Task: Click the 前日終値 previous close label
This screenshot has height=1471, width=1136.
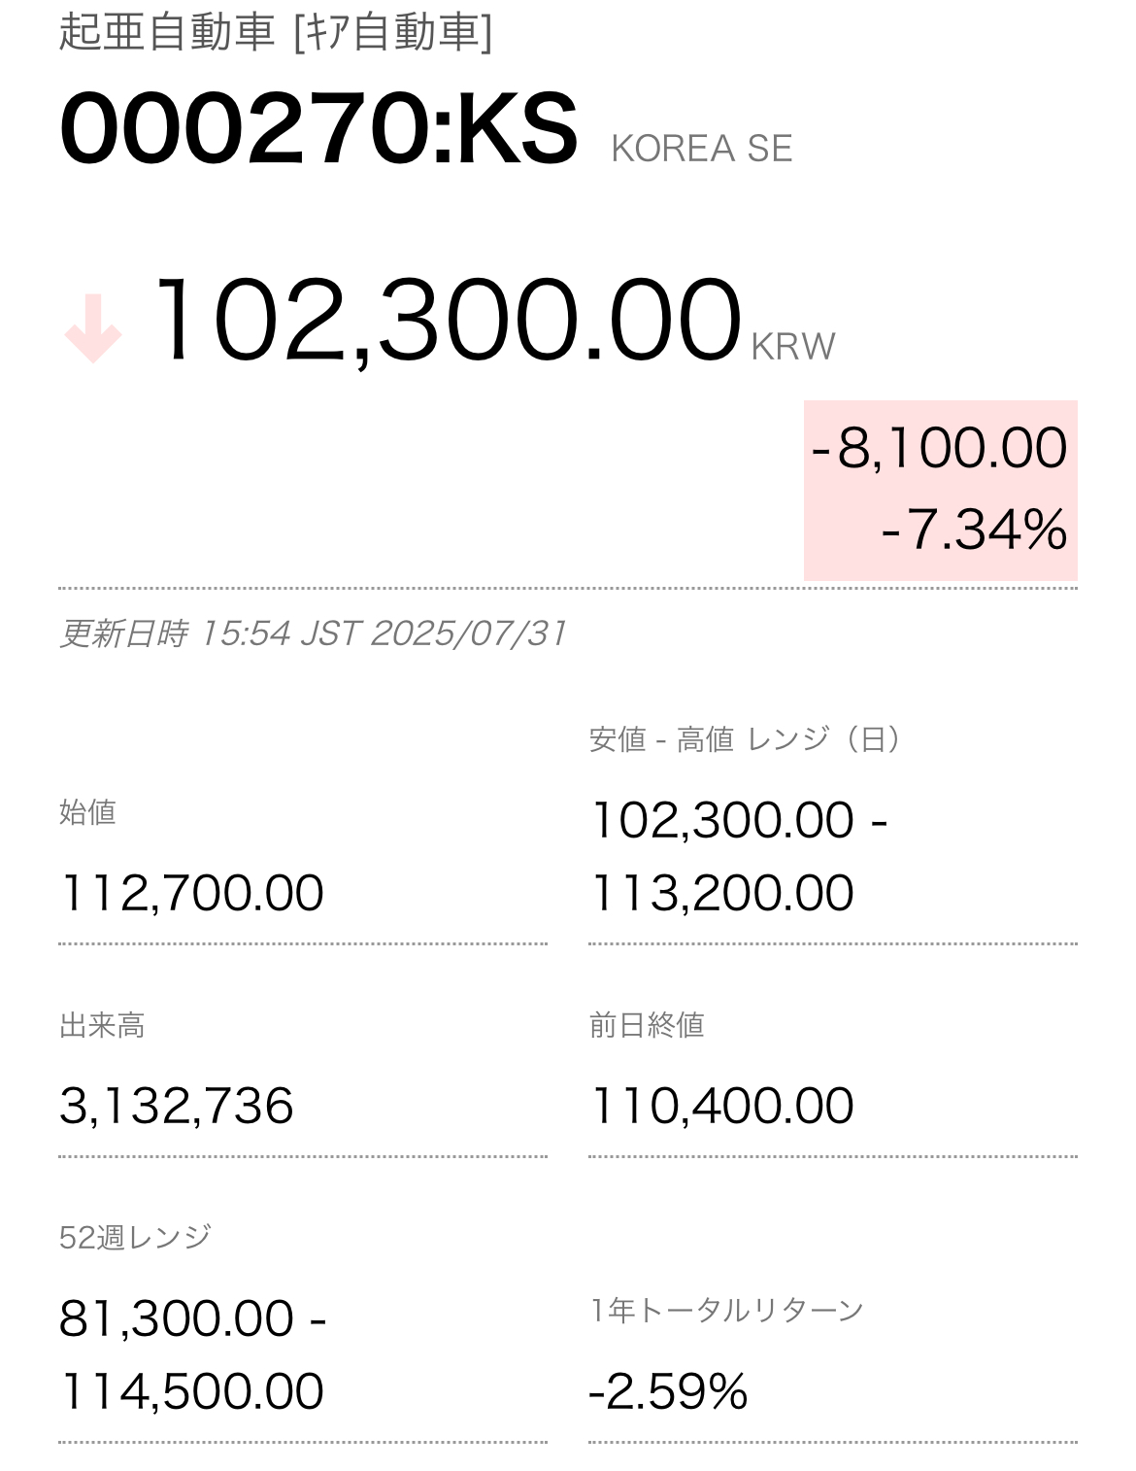Action: click(646, 1025)
